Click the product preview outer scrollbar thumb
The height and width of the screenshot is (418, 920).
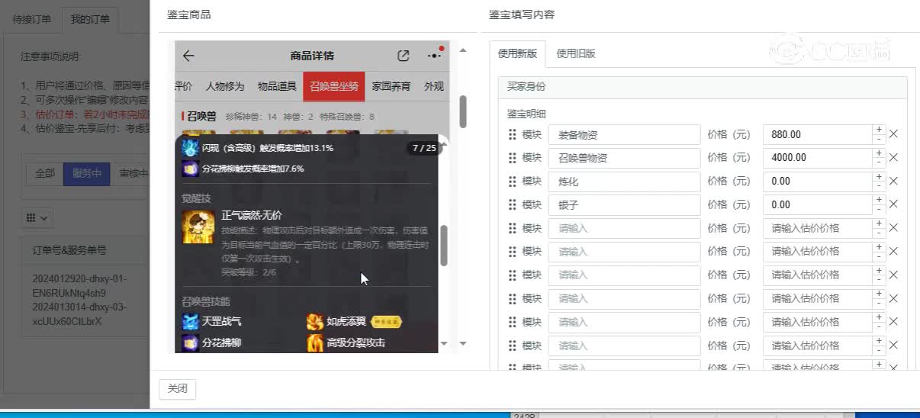pyautogui.click(x=463, y=111)
